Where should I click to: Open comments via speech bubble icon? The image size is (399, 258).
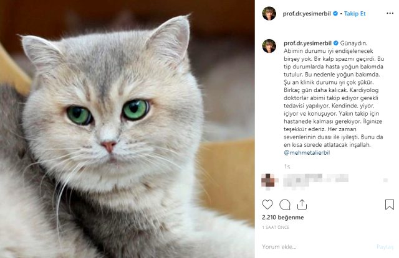point(285,205)
